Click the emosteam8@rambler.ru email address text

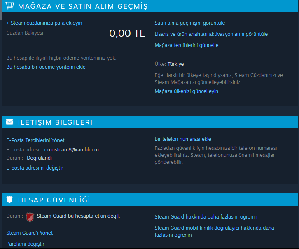[72, 150]
